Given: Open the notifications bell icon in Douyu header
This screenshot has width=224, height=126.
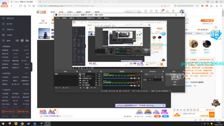Looking at the screenshot, I should point(167,11).
